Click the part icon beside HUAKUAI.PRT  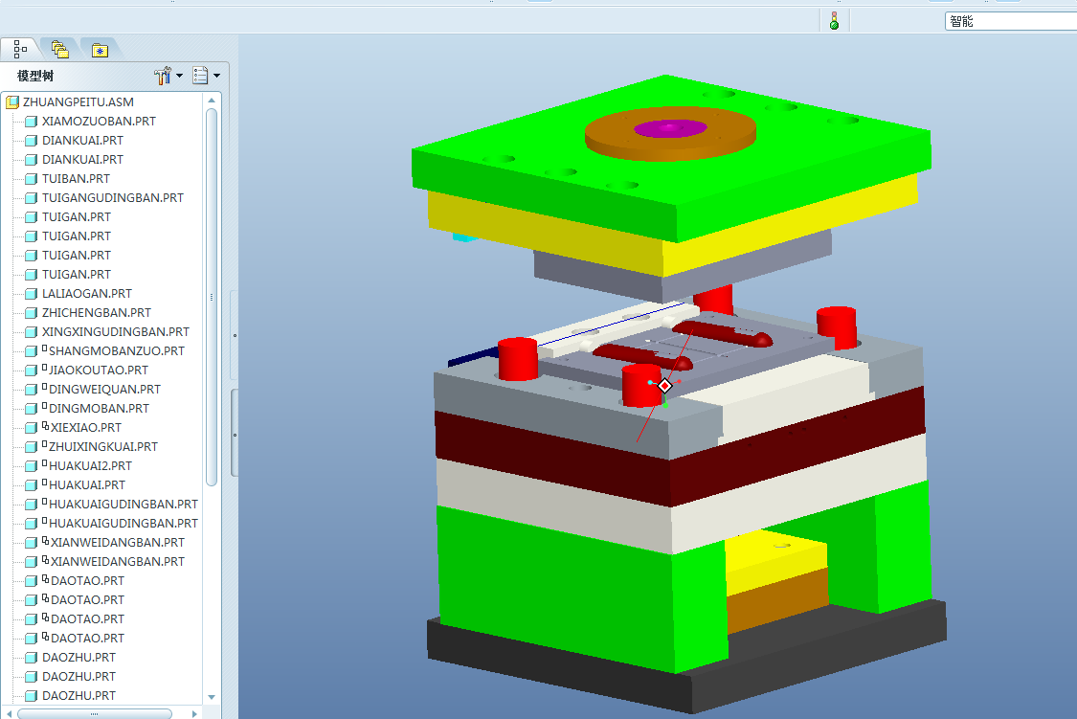click(x=31, y=485)
